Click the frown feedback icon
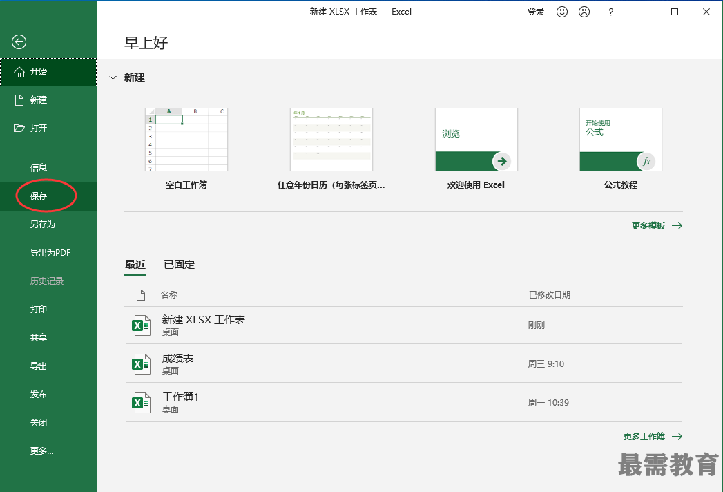Image resolution: width=723 pixels, height=492 pixels. click(584, 12)
